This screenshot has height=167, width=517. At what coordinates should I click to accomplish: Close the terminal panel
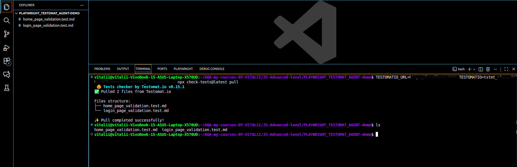pos(514,69)
